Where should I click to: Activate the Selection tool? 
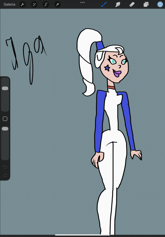click(x=46, y=4)
